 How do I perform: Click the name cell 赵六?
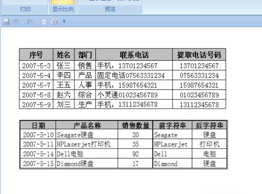pyautogui.click(x=64, y=95)
